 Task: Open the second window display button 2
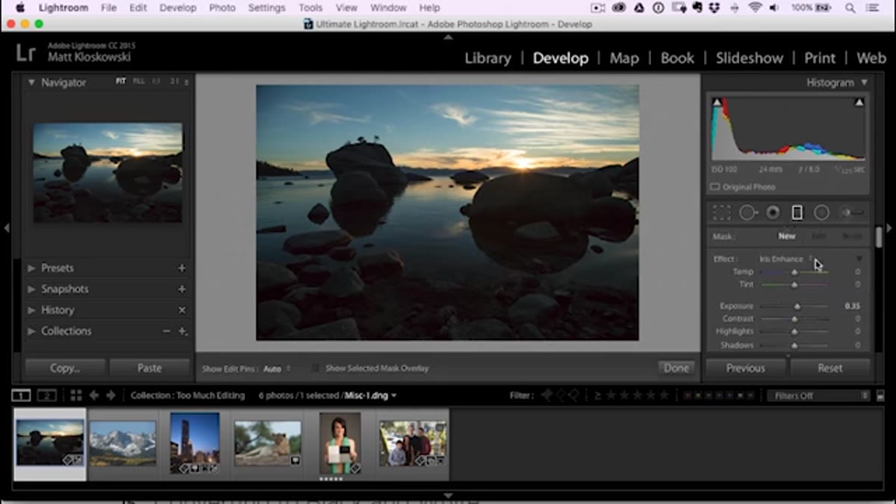pyautogui.click(x=47, y=395)
